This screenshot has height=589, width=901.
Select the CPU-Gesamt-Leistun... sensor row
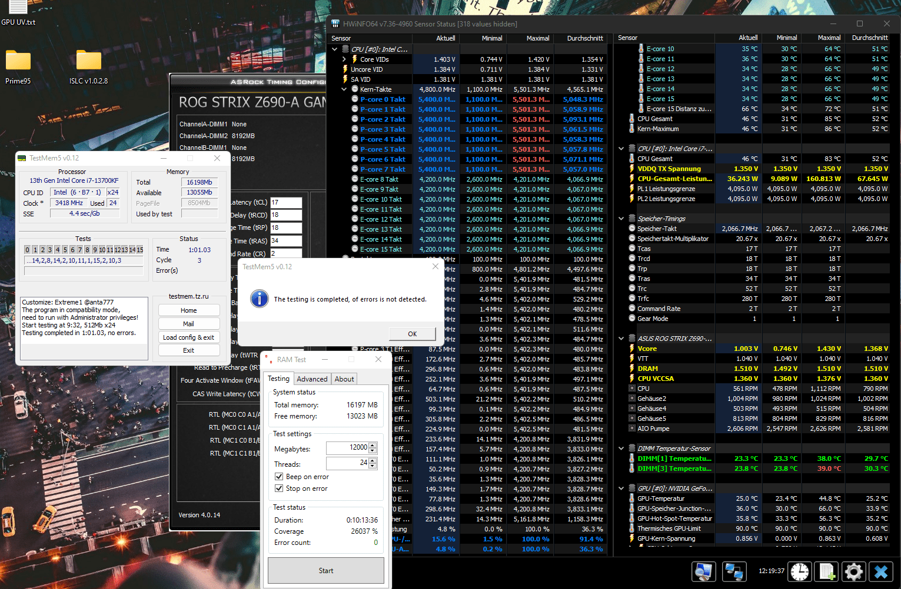758,179
